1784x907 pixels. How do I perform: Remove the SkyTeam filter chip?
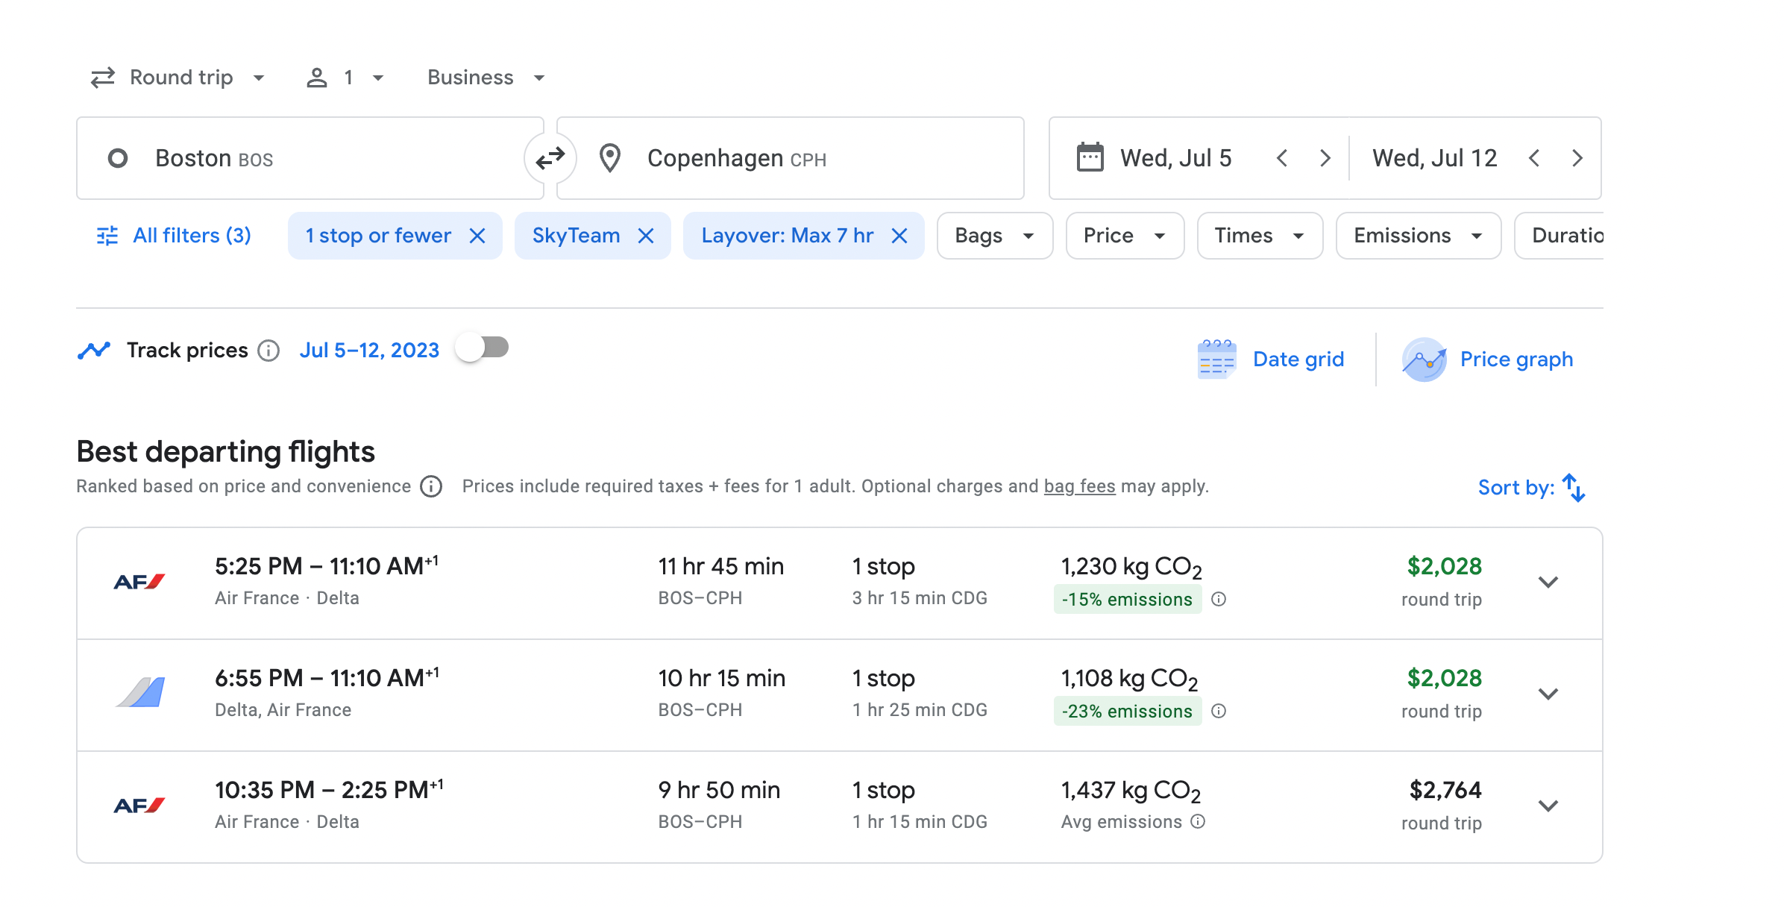pos(646,236)
